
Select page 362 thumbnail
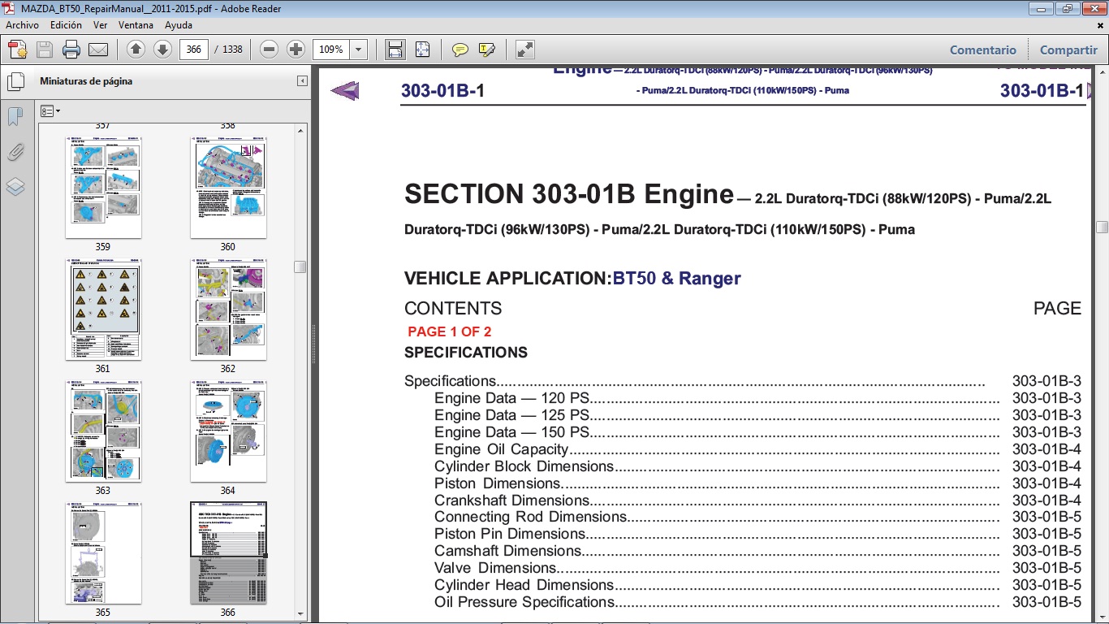[227, 309]
